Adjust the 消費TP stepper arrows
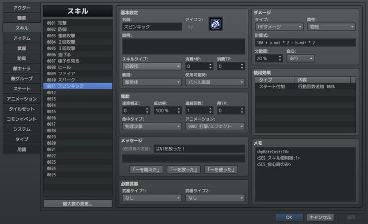The height and width of the screenshot is (224, 368). pos(242,66)
